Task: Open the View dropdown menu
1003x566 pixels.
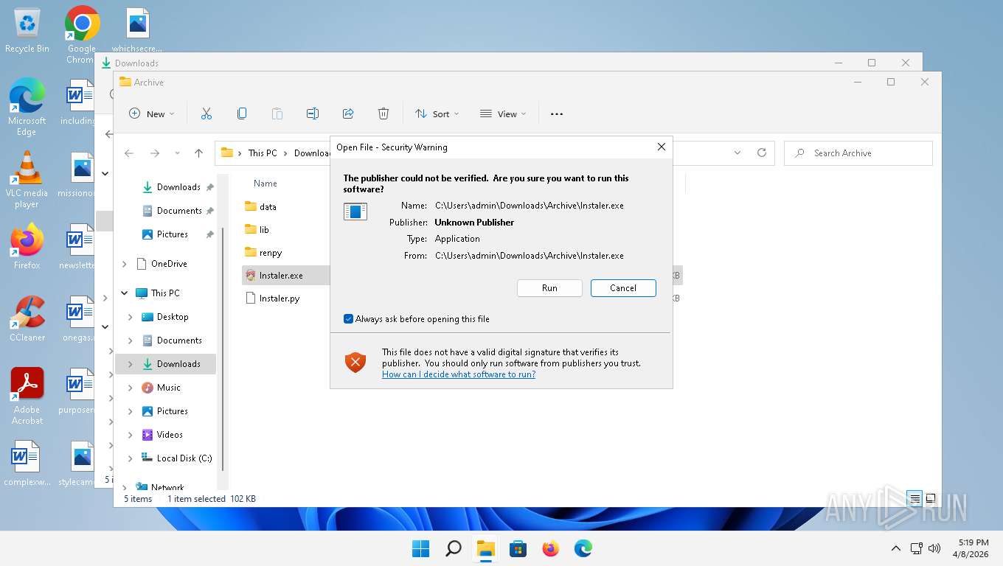Action: click(503, 113)
